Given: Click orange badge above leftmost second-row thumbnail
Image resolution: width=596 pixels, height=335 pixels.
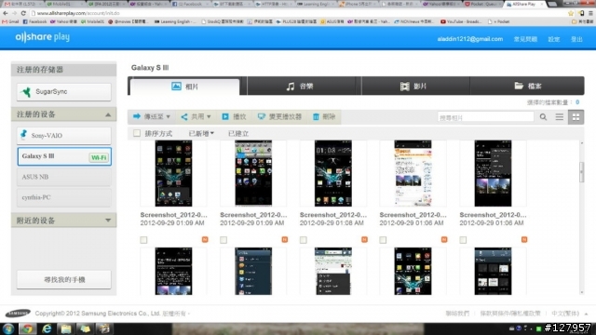Looking at the screenshot, I should pos(205,239).
